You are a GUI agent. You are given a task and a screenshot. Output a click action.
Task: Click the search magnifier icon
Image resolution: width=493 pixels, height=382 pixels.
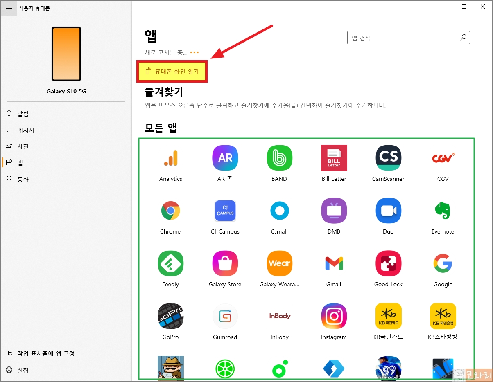click(463, 38)
